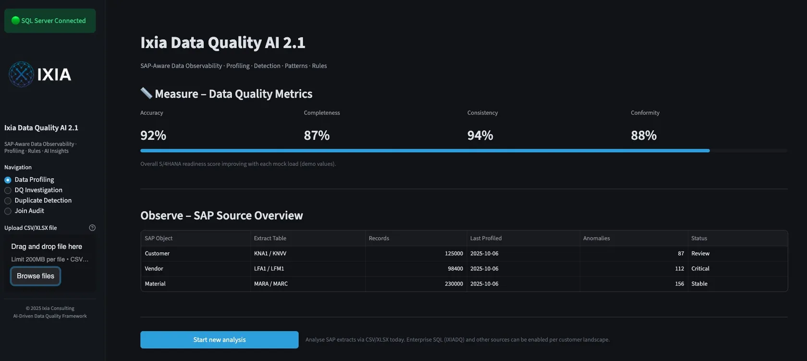
Task: Click Observe – SAP Source Overview heading
Action: point(221,216)
